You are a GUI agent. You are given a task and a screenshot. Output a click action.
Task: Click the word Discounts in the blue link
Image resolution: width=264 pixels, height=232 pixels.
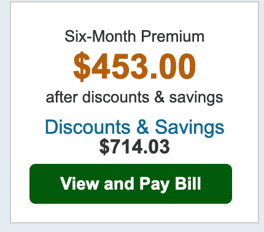pyautogui.click(x=88, y=127)
